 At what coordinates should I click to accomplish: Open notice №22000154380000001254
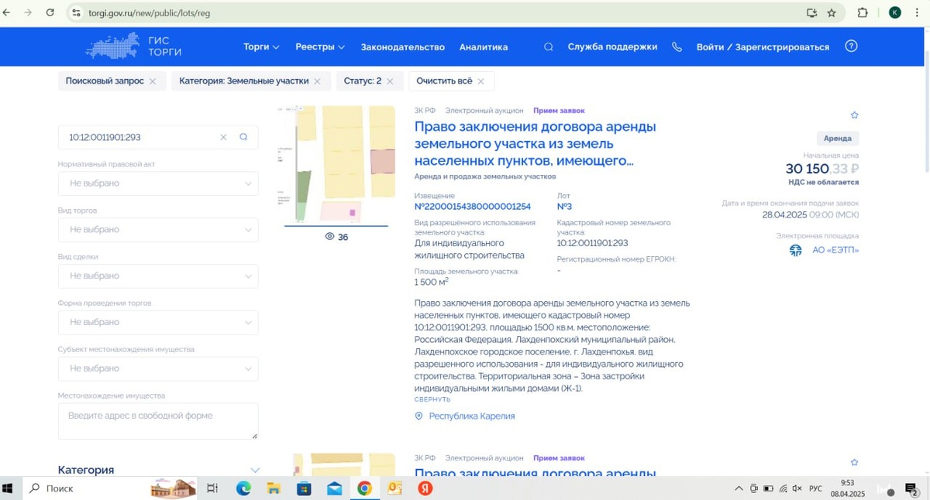(473, 207)
